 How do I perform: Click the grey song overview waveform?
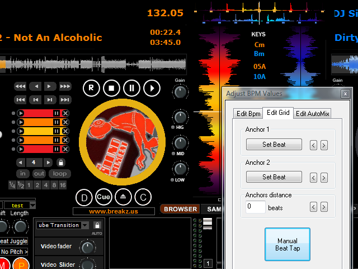pos(93,64)
